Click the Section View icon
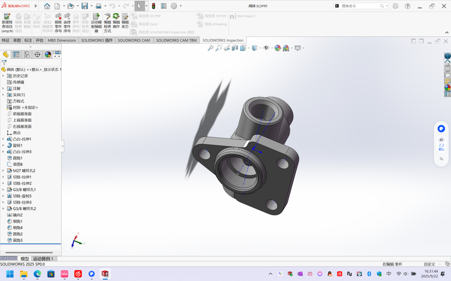451x281 pixels. [235, 48]
